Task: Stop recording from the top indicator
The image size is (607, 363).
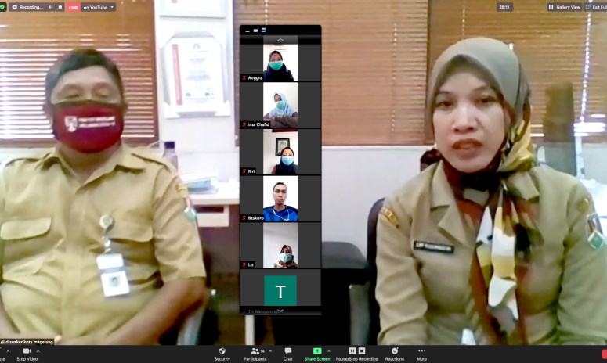Action: point(60,7)
